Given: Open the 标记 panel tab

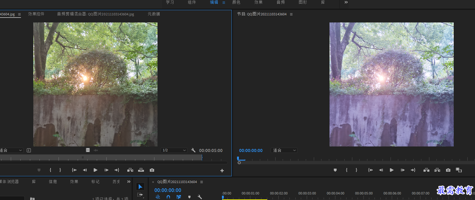Looking at the screenshot, I should click(x=95, y=182).
